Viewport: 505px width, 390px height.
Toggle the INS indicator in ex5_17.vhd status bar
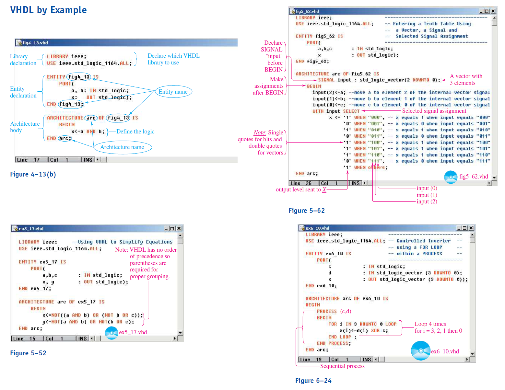[x=82, y=338]
